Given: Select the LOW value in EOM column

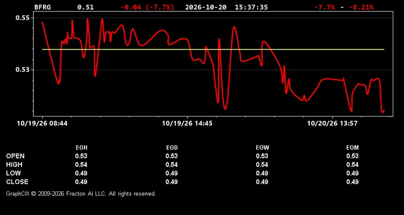Looking at the screenshot, I should [x=352, y=173].
